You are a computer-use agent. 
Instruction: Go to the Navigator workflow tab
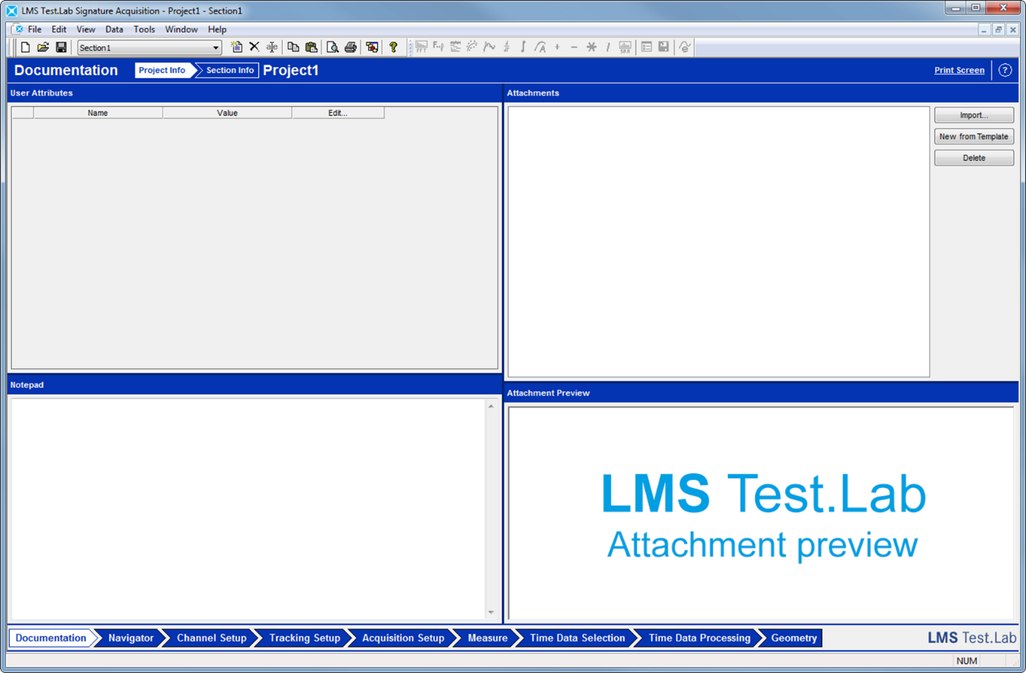(131, 638)
